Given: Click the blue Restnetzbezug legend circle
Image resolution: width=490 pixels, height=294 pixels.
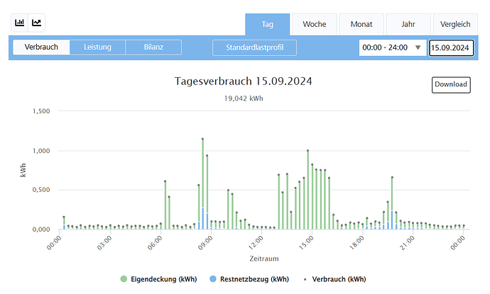Looking at the screenshot, I should click(x=213, y=279).
